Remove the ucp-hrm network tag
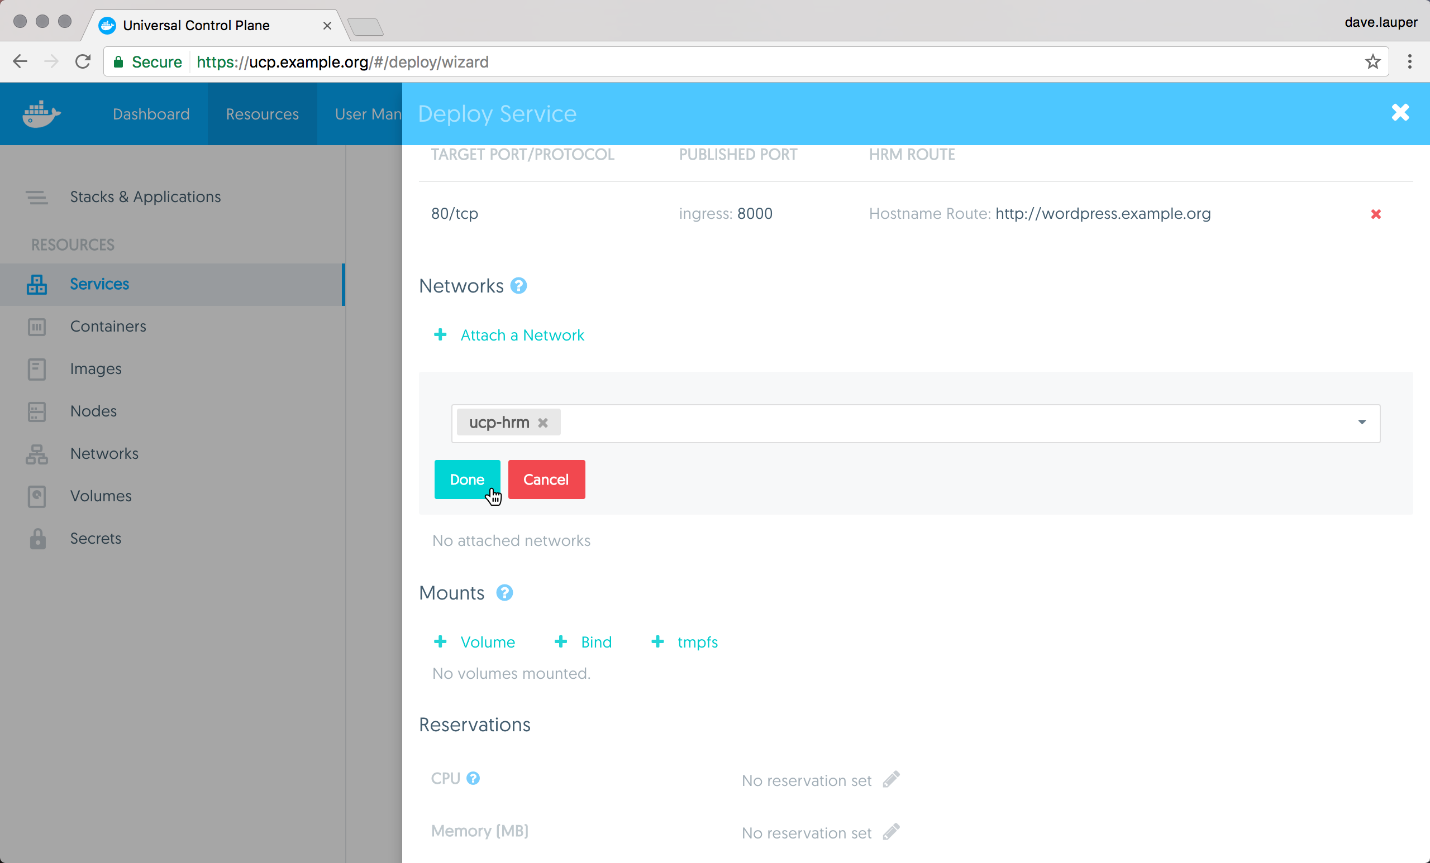1430x863 pixels. pos(542,423)
